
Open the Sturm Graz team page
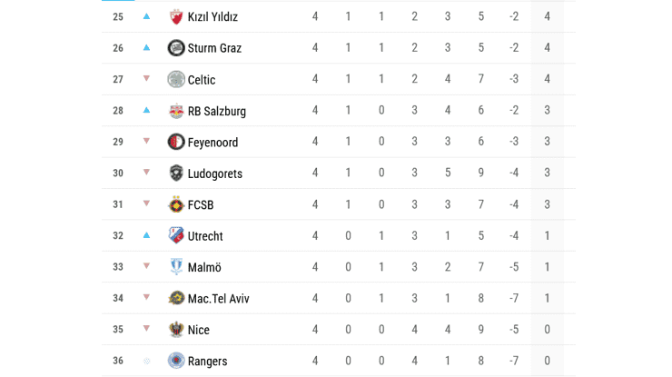point(214,48)
